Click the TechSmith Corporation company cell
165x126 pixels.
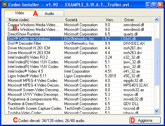click(x=82, y=108)
